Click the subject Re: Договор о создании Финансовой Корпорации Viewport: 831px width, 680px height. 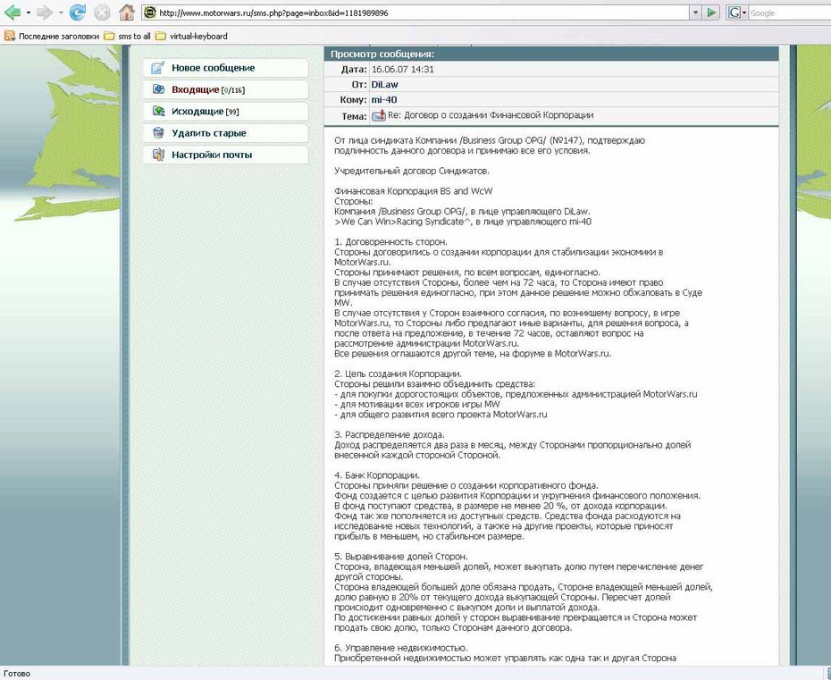[x=491, y=115]
